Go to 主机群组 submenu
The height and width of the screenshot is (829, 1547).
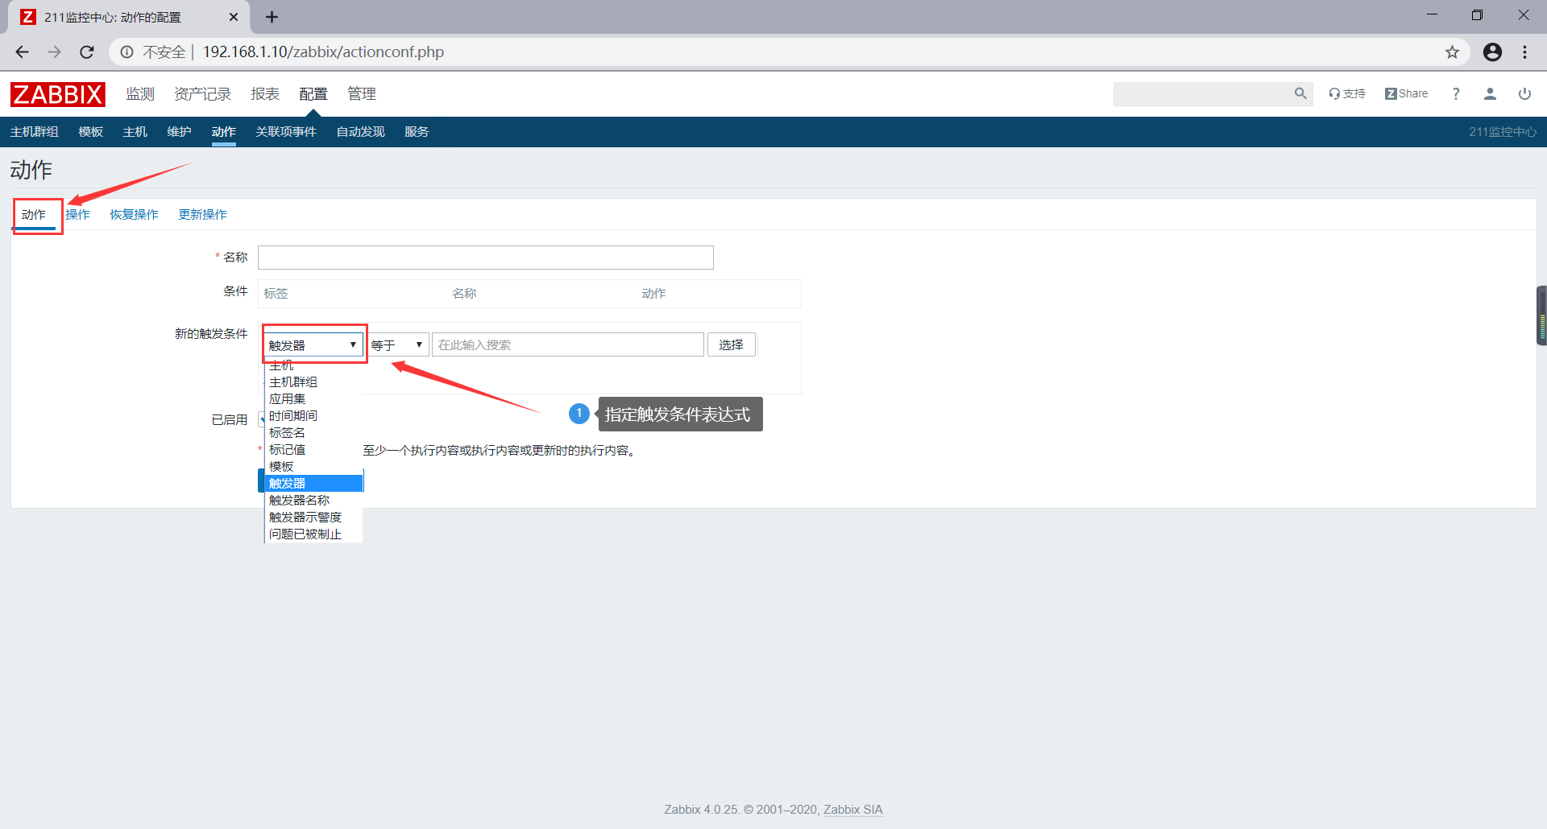[34, 132]
